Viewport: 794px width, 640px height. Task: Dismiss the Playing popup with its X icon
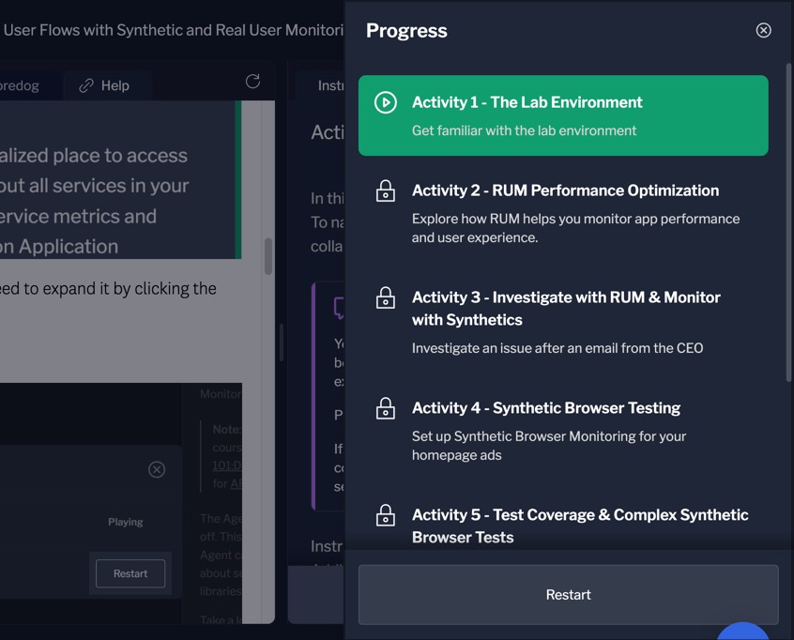coord(157,469)
